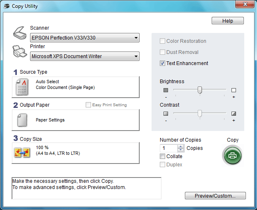
Task: Open the Help button
Action: (x=228, y=21)
